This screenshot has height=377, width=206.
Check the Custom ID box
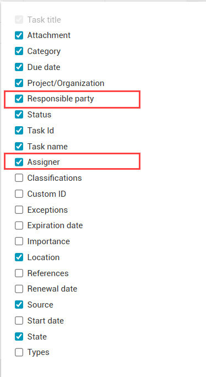(19, 194)
